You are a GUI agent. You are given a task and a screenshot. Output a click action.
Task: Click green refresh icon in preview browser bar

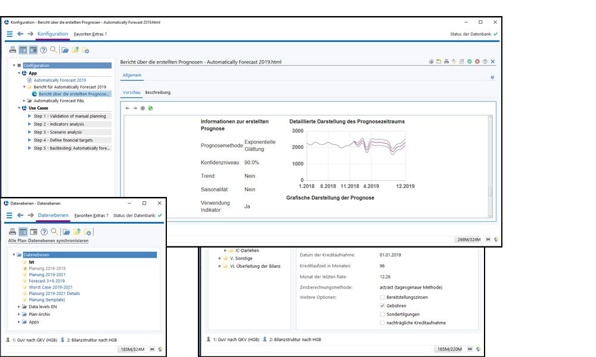(151, 108)
